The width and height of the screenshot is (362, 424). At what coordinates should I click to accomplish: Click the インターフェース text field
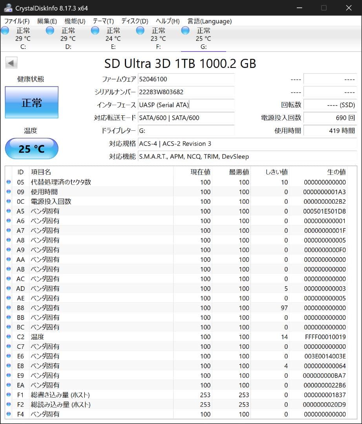click(x=186, y=105)
